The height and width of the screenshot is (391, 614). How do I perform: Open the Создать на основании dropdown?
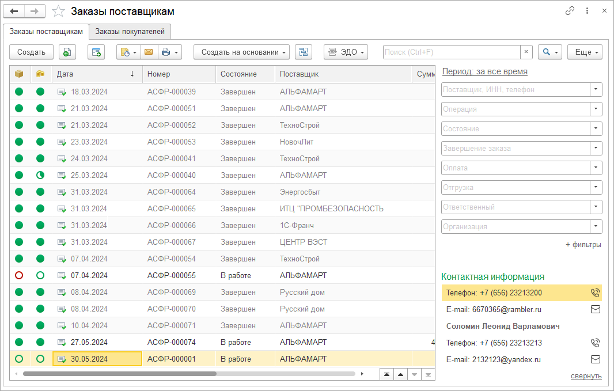[x=245, y=52]
